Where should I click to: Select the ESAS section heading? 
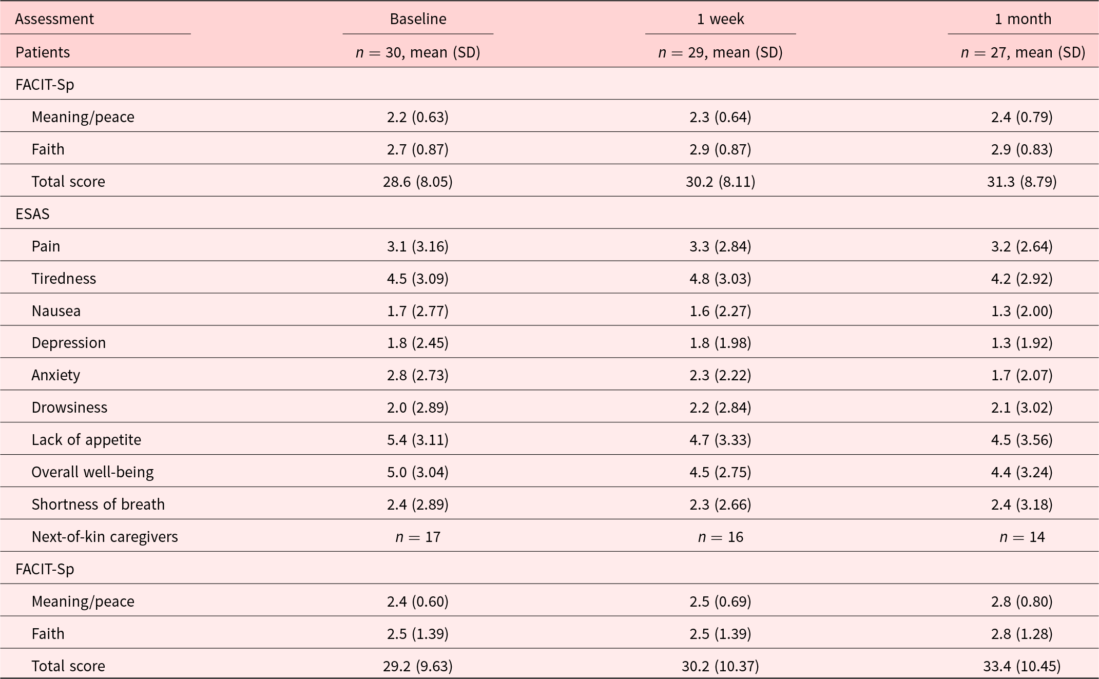[32, 214]
